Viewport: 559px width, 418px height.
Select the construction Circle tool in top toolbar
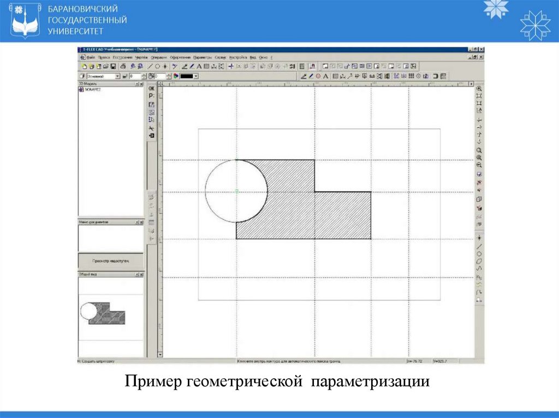(x=157, y=66)
